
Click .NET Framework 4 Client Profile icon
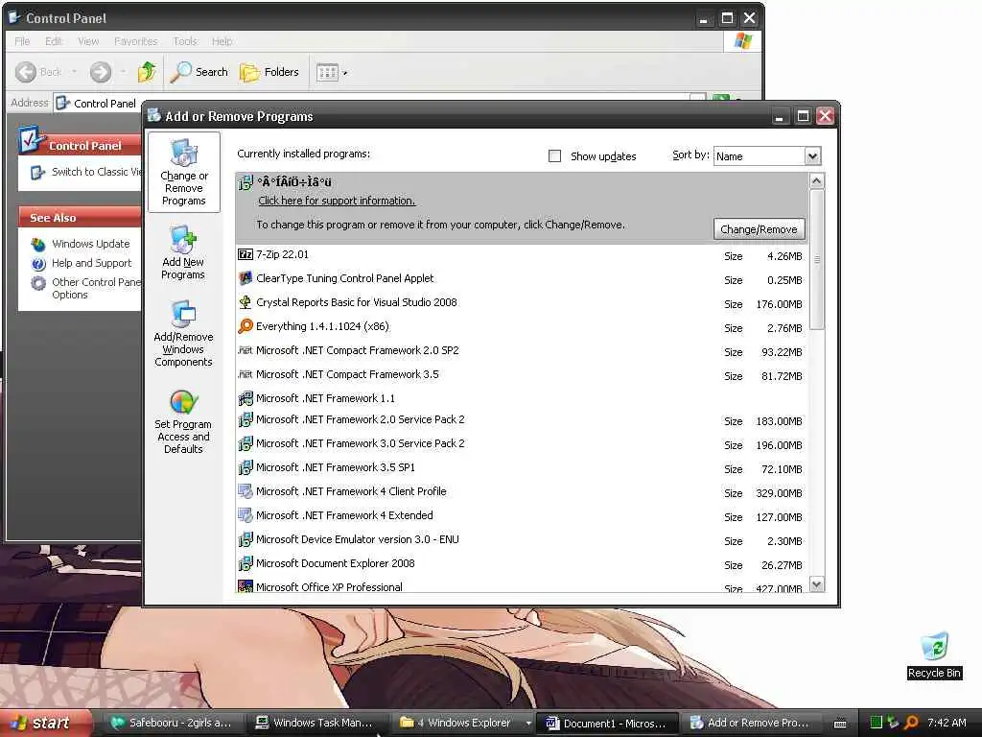click(245, 491)
